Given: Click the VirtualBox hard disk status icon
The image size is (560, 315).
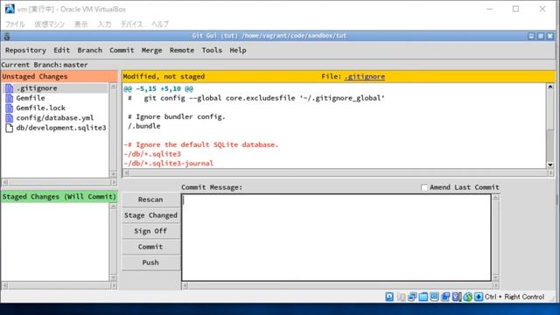Looking at the screenshot, I should coord(389,297).
